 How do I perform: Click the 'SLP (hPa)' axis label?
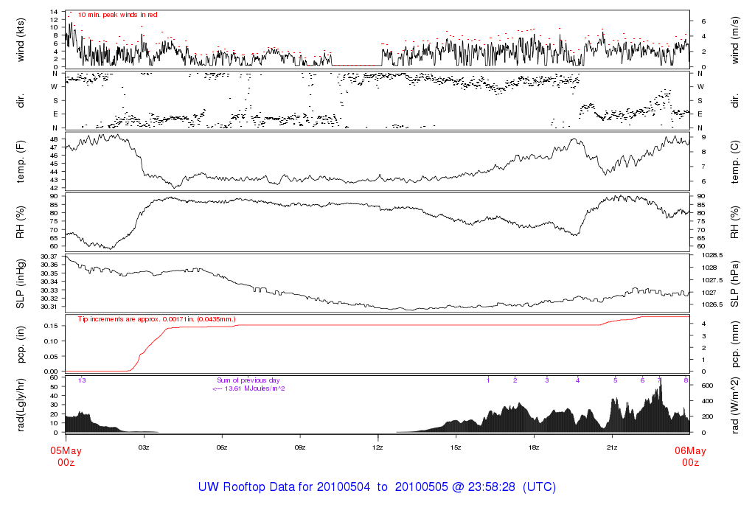pyautogui.click(x=734, y=284)
